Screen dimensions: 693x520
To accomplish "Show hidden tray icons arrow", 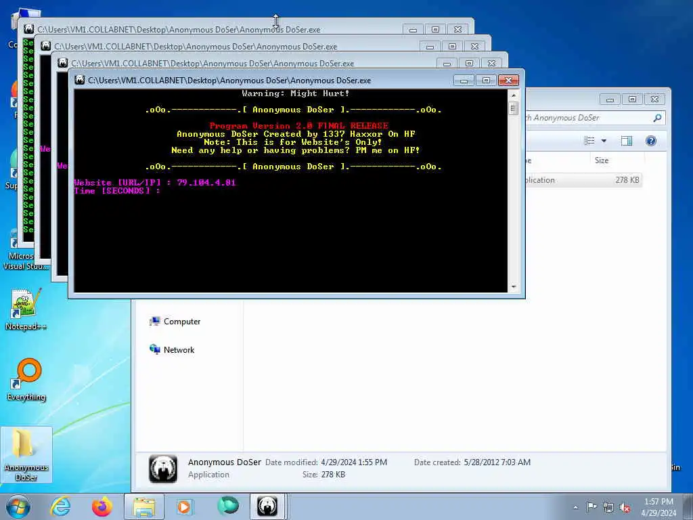I will pyautogui.click(x=575, y=508).
